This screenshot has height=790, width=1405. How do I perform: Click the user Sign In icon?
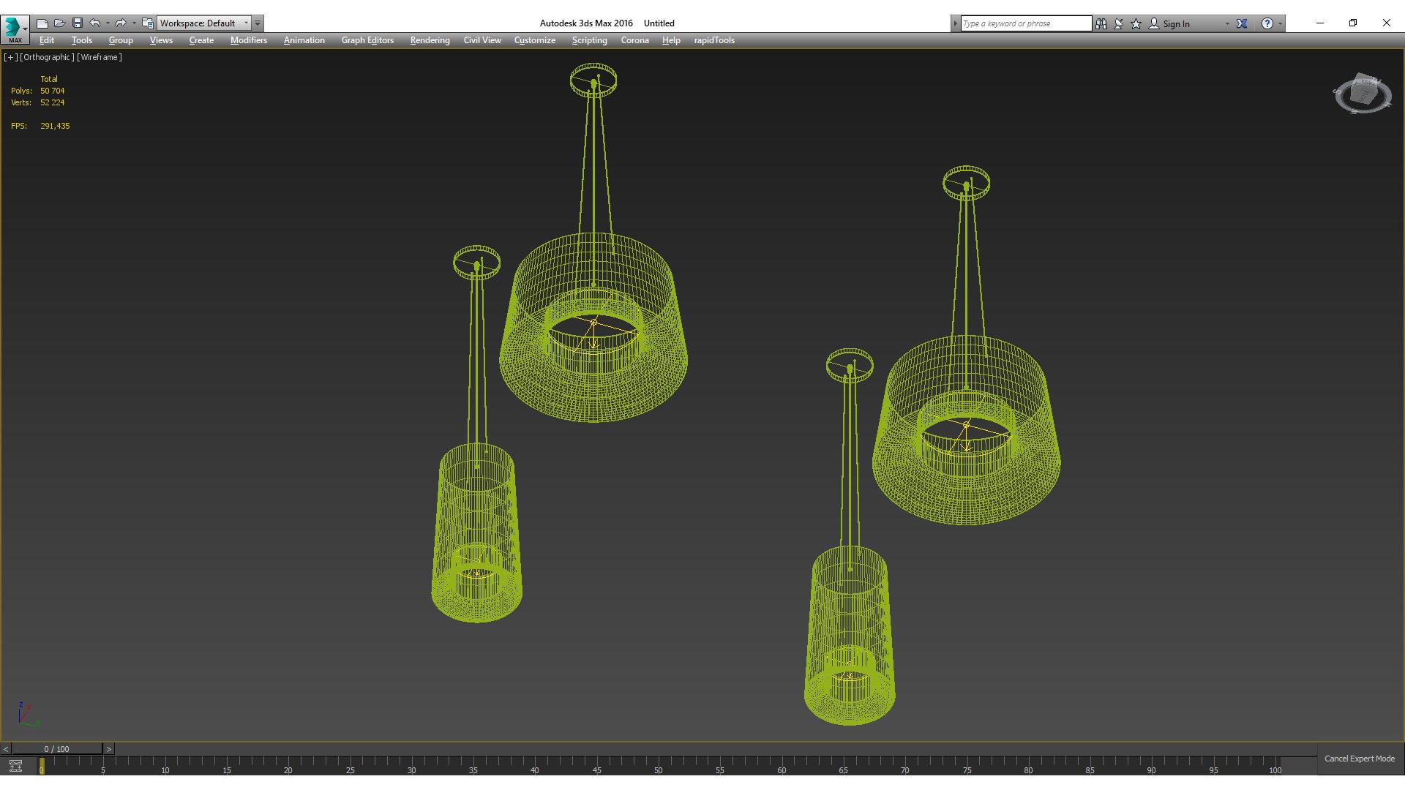pos(1154,23)
